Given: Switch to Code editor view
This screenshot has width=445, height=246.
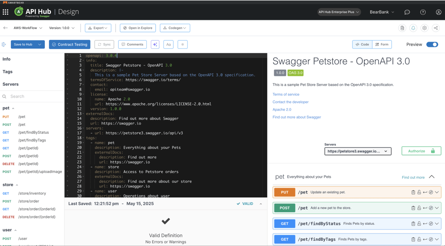Looking at the screenshot, I should 362,45.
